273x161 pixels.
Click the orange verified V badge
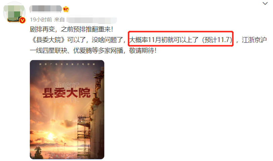[x=22, y=21]
